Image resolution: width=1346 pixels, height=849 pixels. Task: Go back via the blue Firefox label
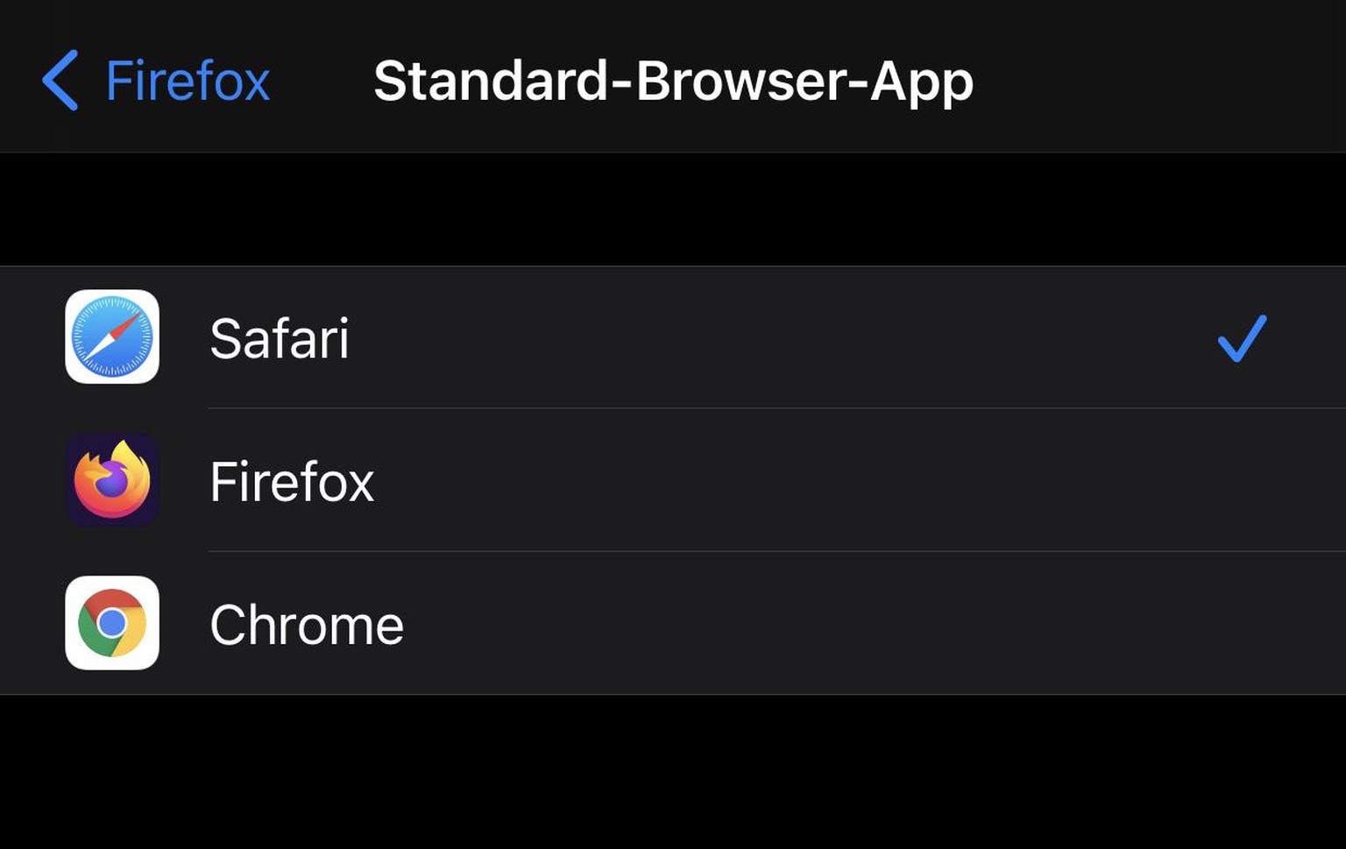188,81
